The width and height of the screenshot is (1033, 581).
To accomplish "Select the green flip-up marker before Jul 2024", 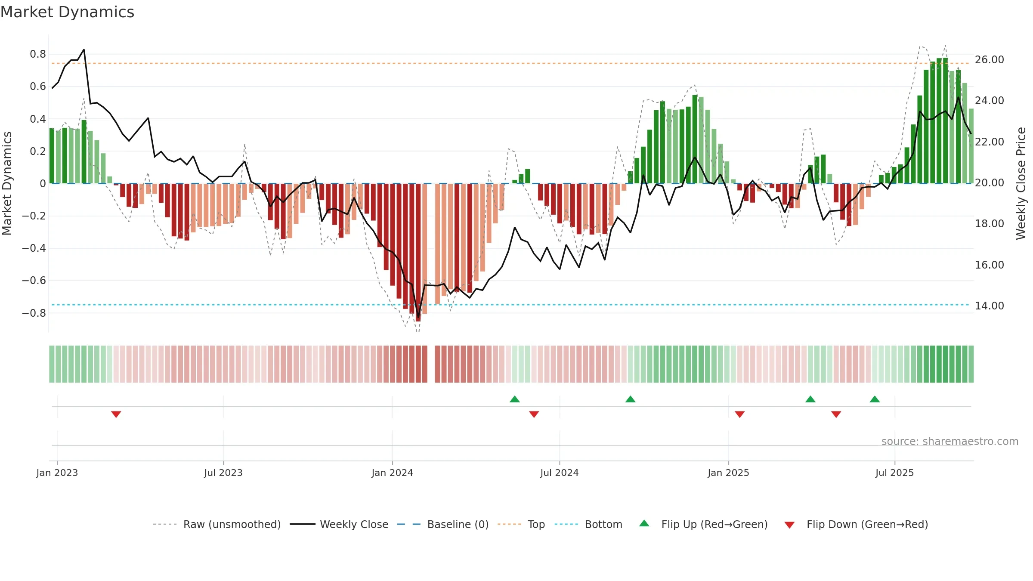I will point(515,399).
